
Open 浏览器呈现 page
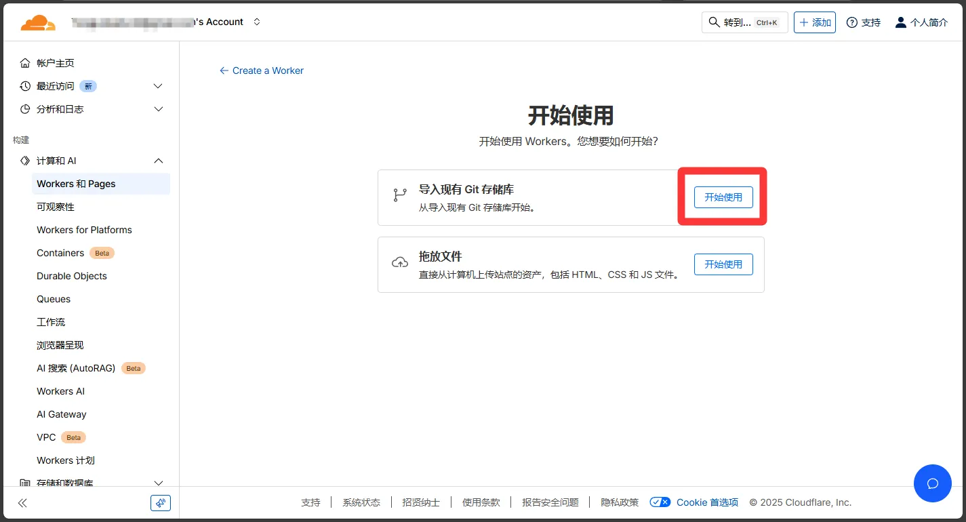point(60,345)
